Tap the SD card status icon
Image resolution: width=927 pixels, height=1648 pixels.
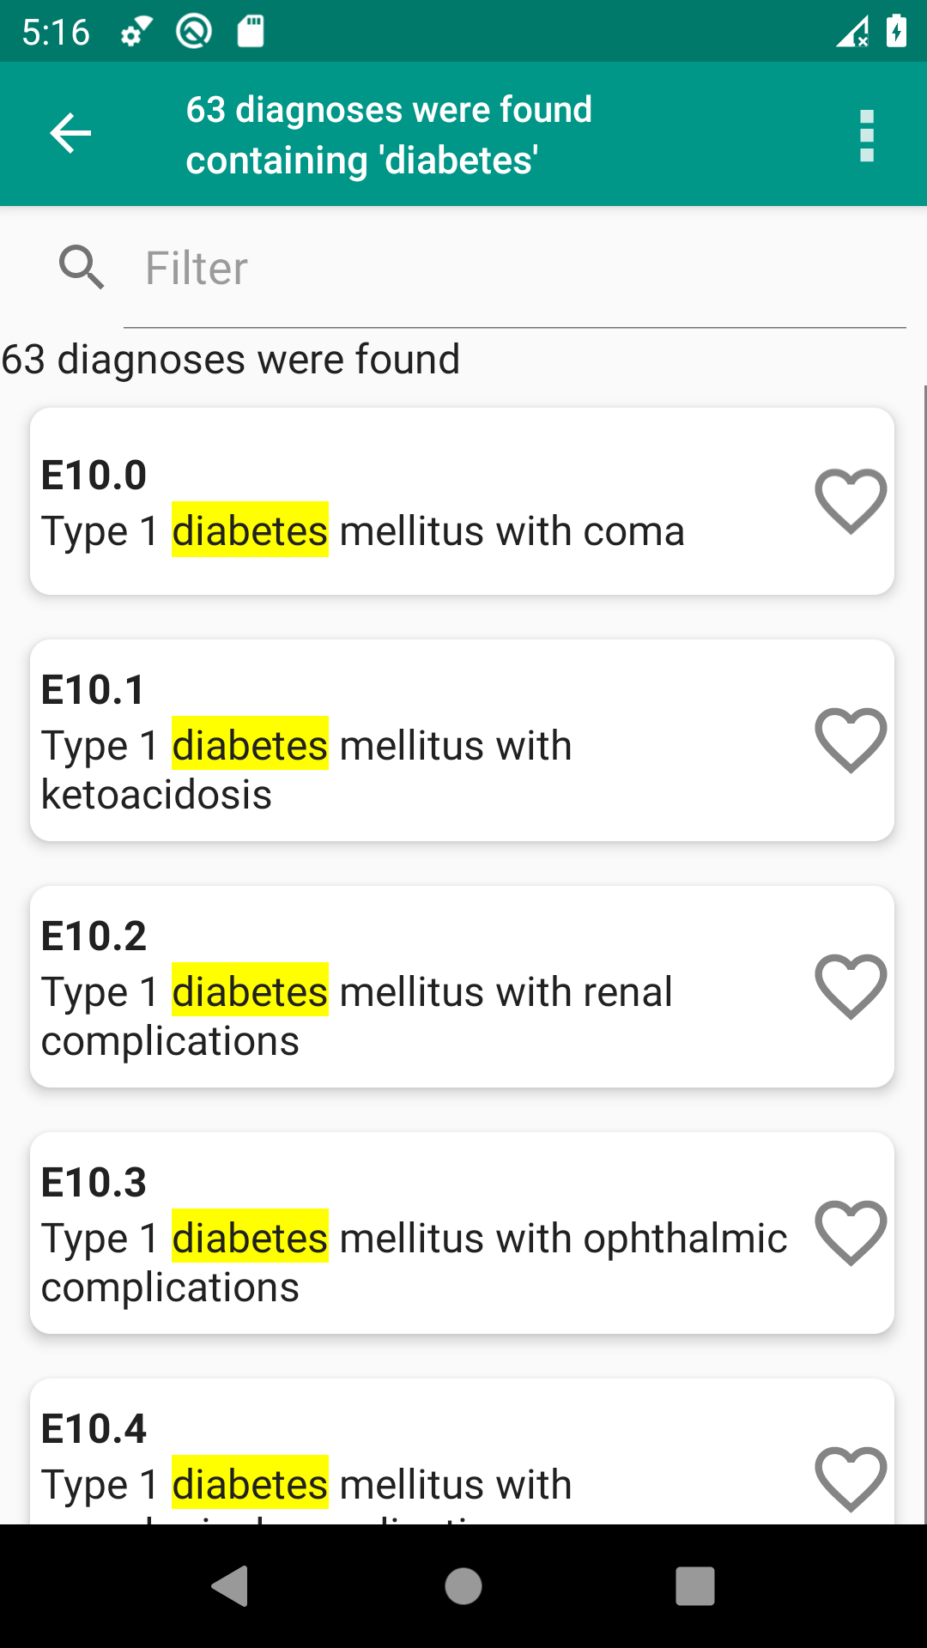250,32
